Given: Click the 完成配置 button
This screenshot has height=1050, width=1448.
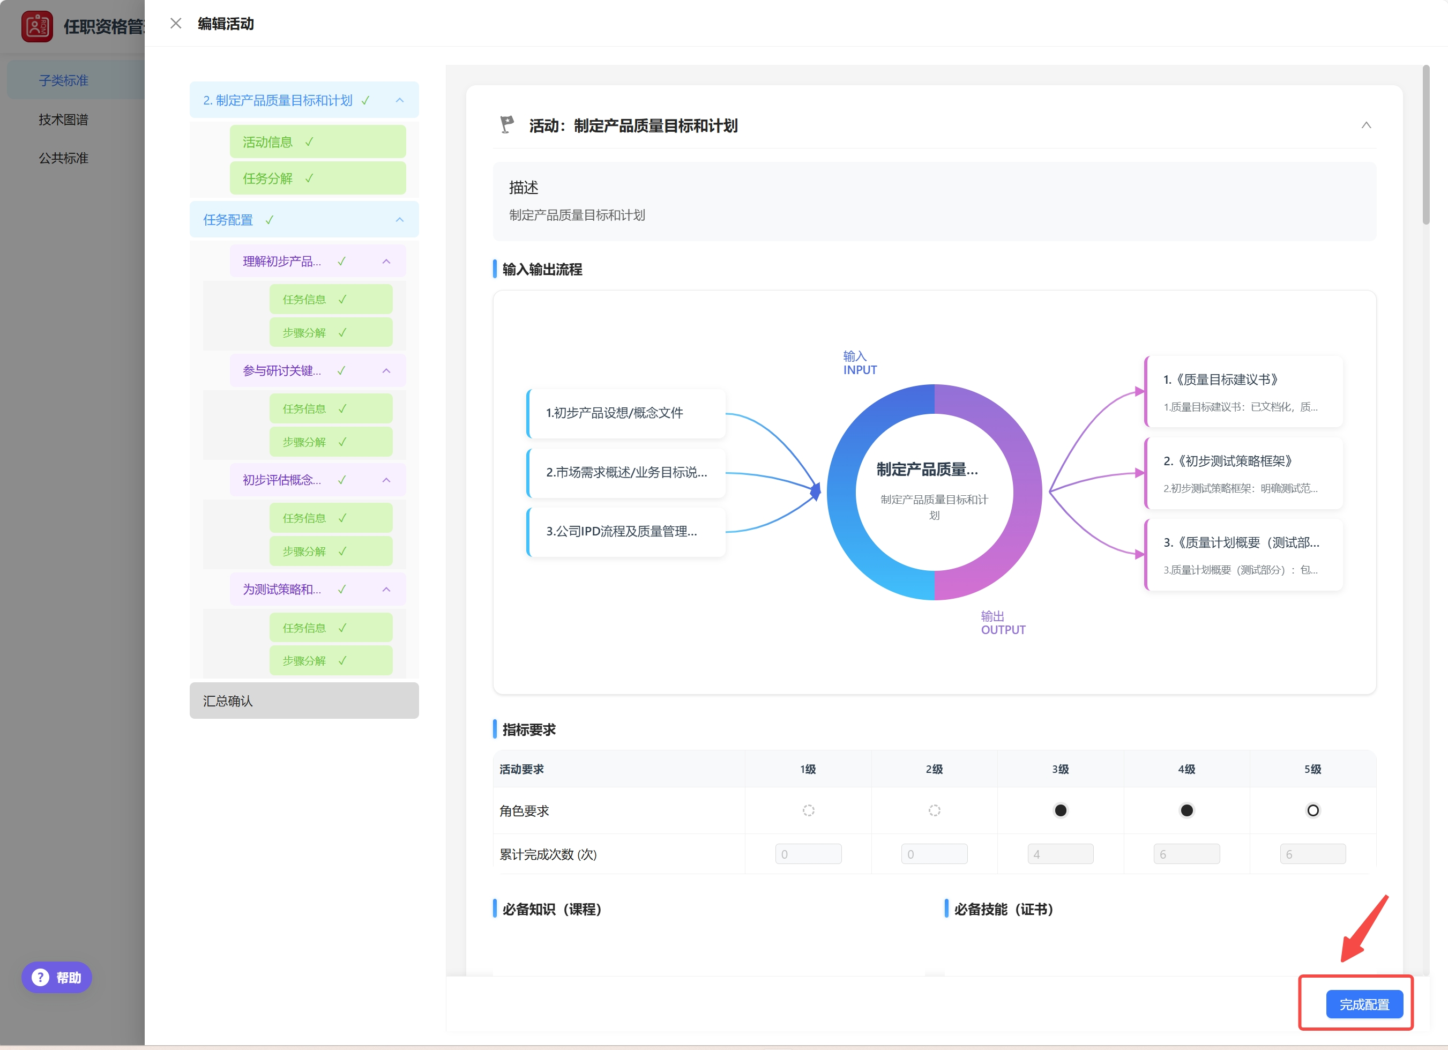Looking at the screenshot, I should tap(1364, 1004).
